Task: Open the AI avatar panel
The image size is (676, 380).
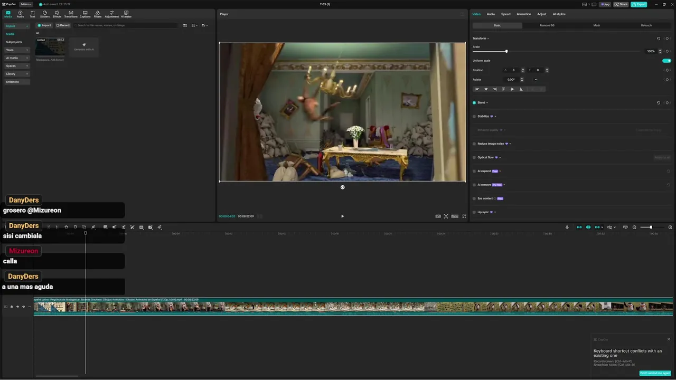Action: (x=126, y=14)
